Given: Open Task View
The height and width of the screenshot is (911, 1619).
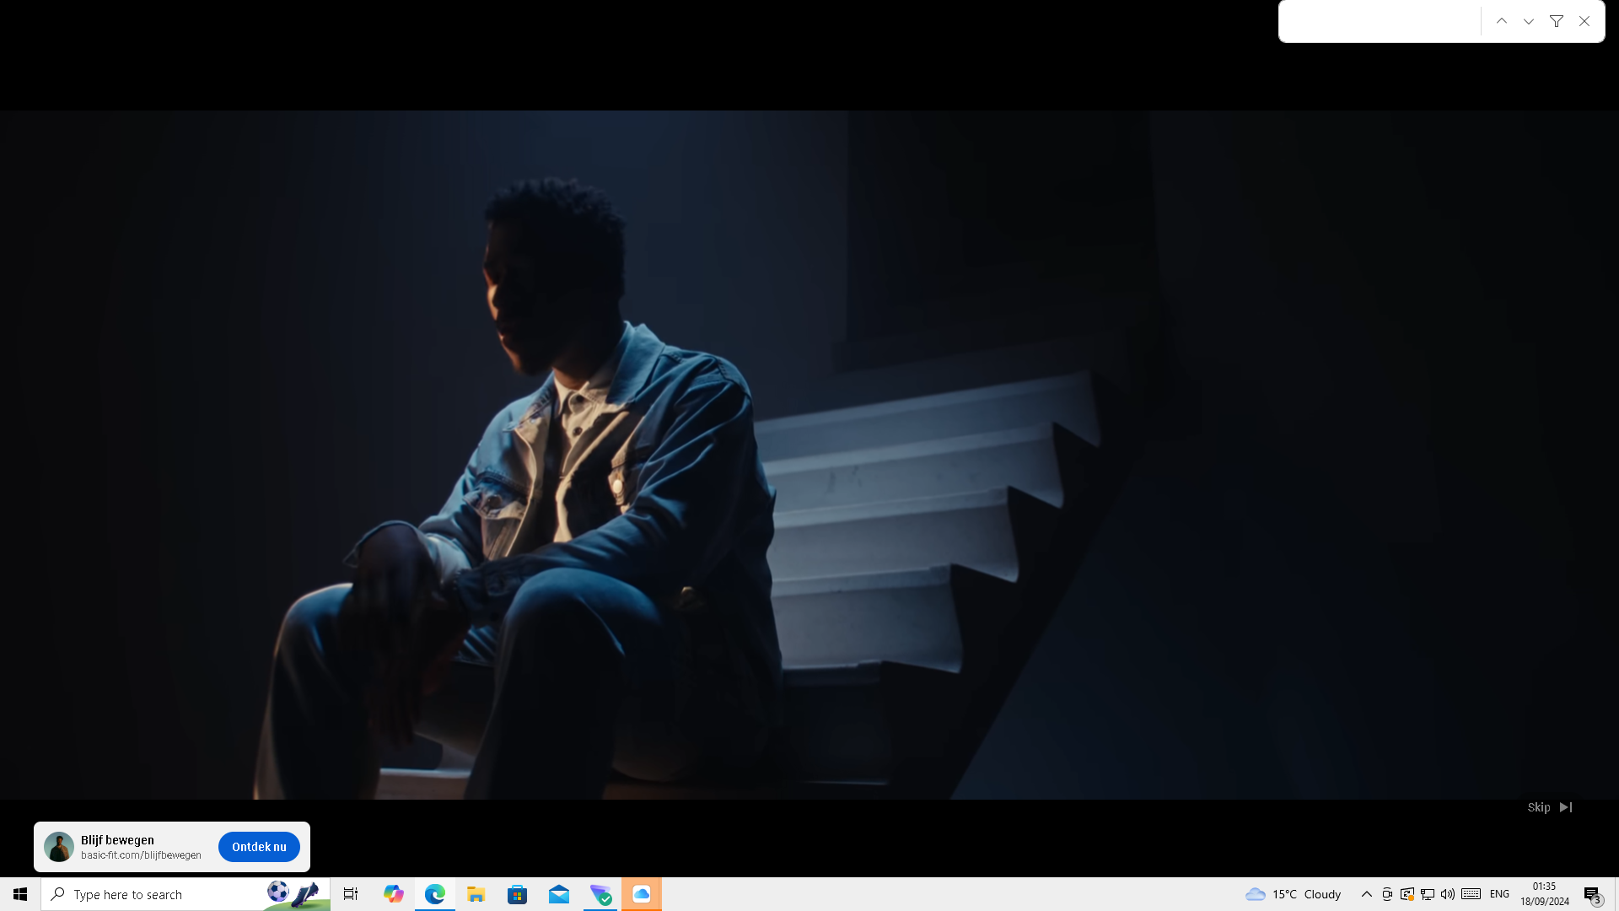Looking at the screenshot, I should point(351,894).
